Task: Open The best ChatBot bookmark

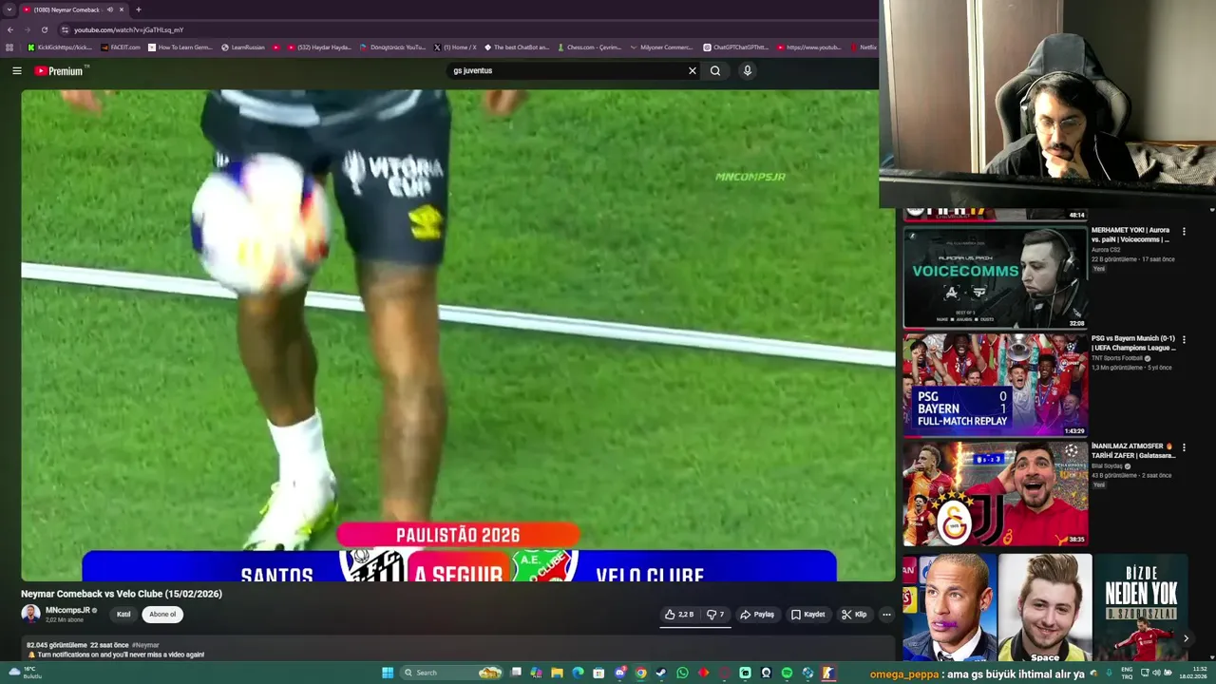Action: (x=516, y=47)
